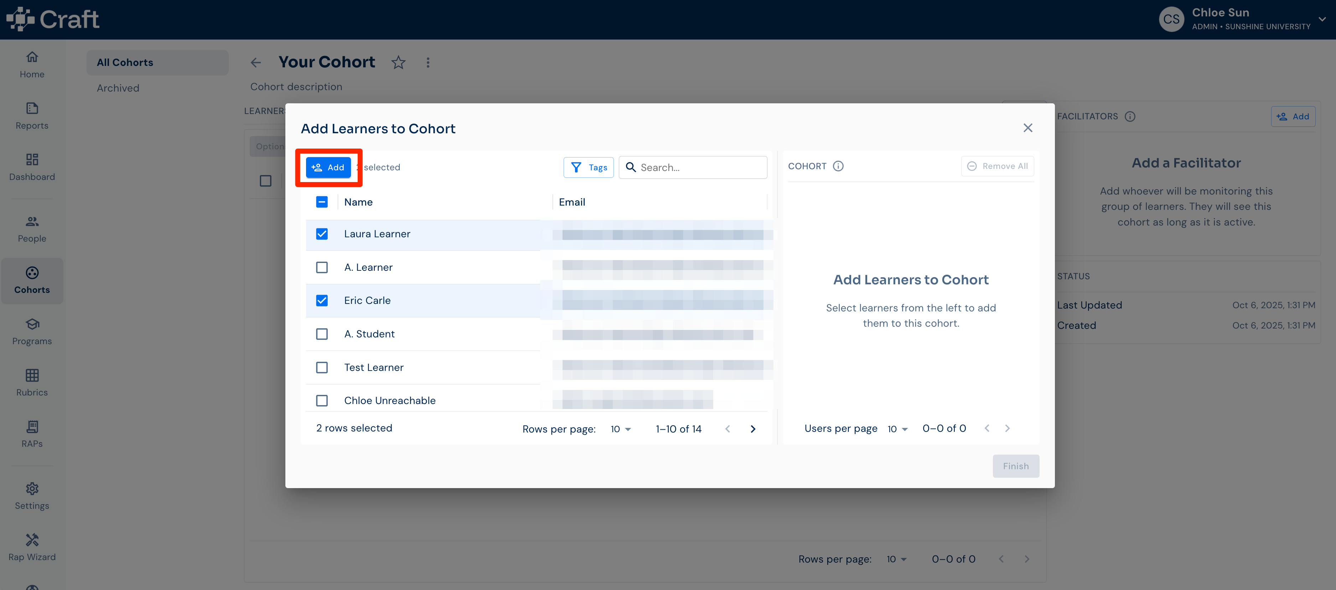
Task: Open the Tags filter
Action: point(589,167)
